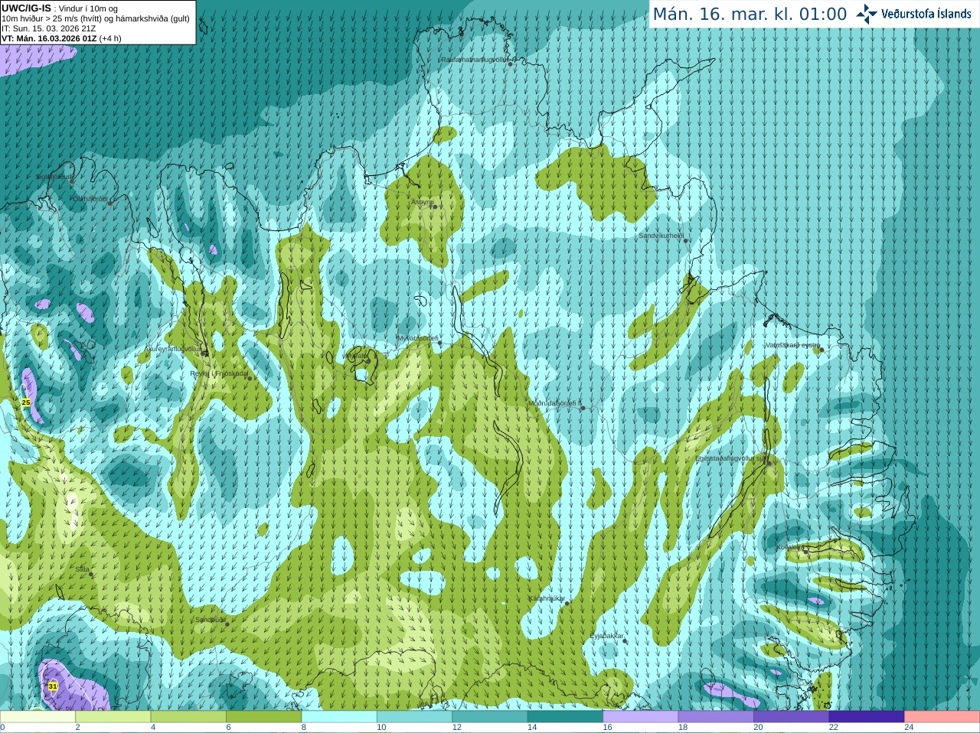Select the 6–8 m/s olive green swatch
The width and height of the screenshot is (980, 733).
pyautogui.click(x=264, y=717)
